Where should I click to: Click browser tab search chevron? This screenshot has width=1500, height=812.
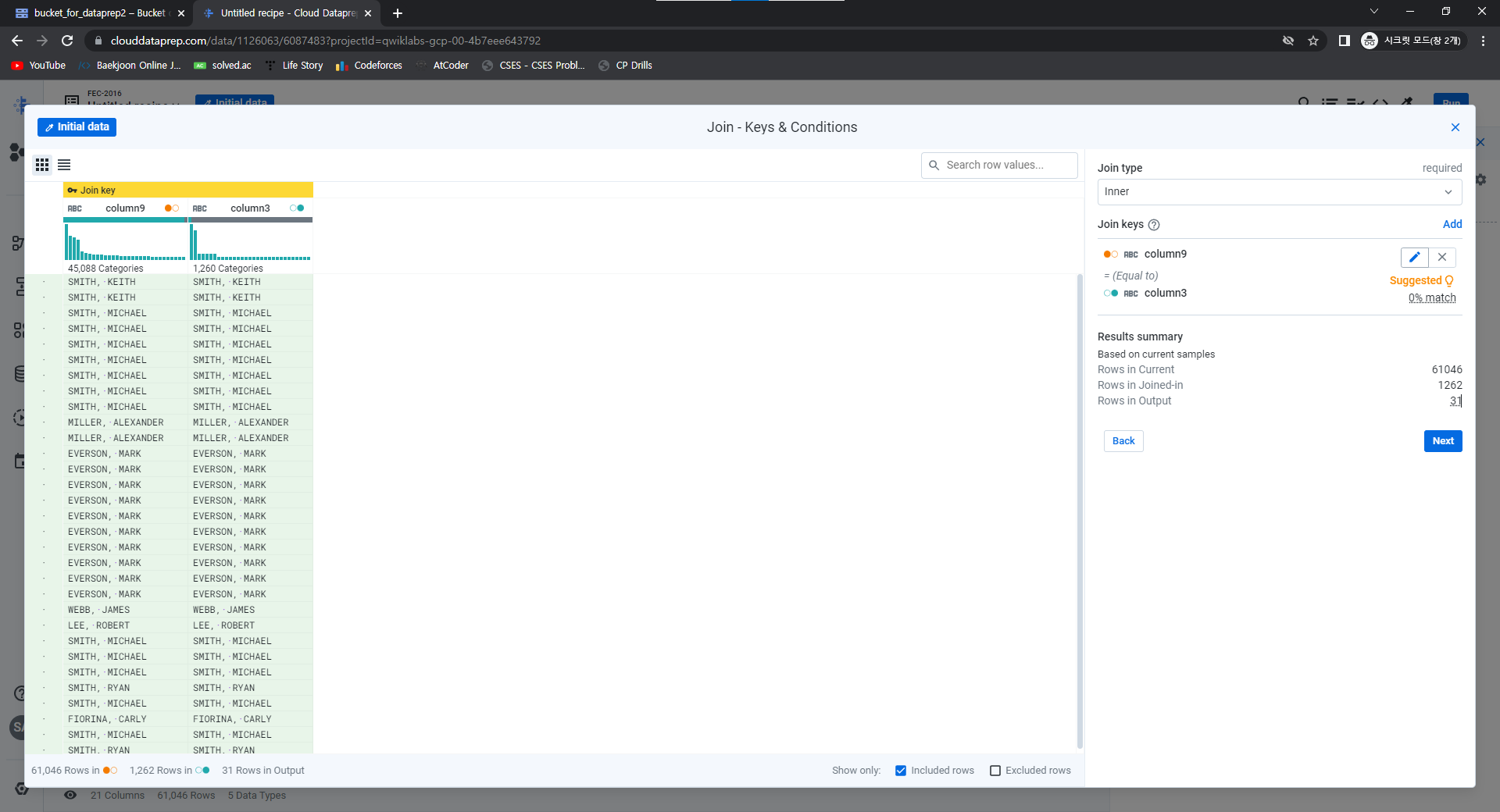point(1374,12)
